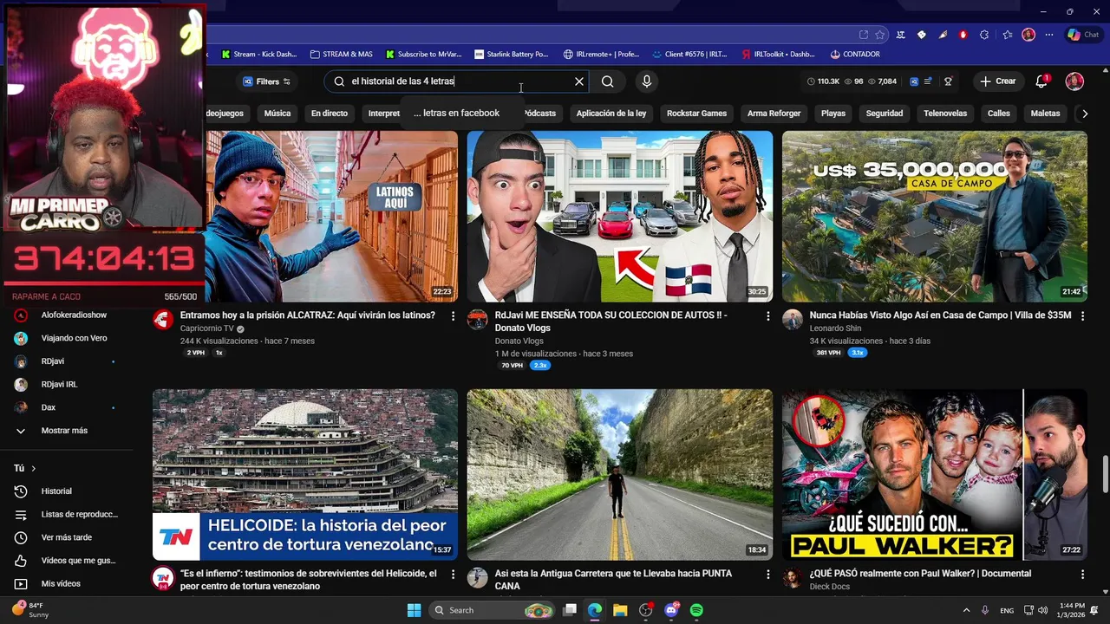This screenshot has height=624, width=1110.
Task: Open taskbar volume control
Action: (1041, 610)
